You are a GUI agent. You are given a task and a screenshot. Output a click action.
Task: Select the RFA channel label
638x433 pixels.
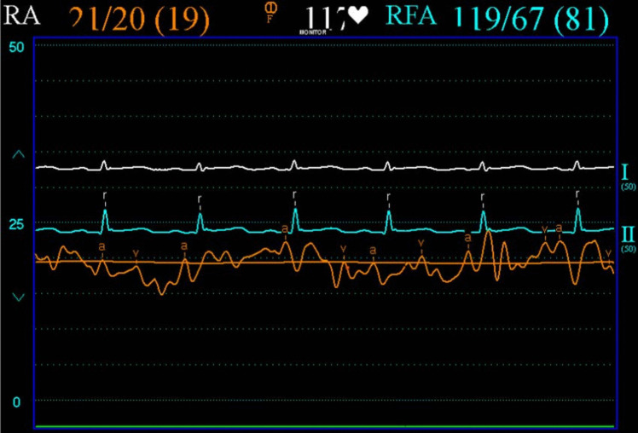pos(411,15)
